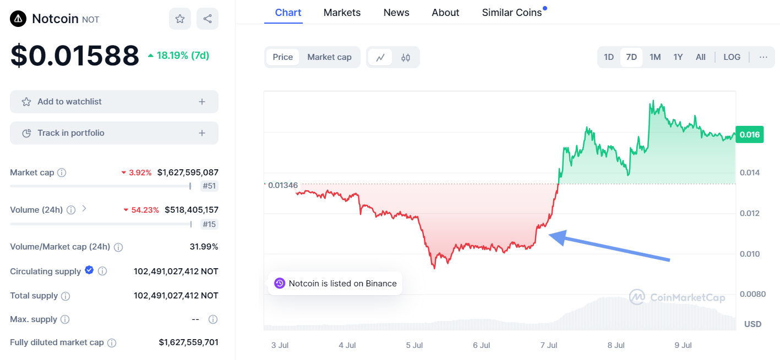Click the Market cap rank slider bar
The height and width of the screenshot is (360, 780).
pos(100,186)
